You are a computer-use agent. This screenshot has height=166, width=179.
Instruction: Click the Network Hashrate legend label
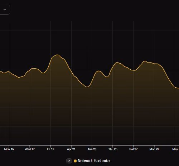[x=93, y=161]
